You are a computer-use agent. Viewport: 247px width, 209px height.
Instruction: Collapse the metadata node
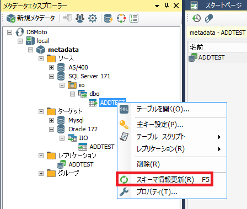point(31,50)
